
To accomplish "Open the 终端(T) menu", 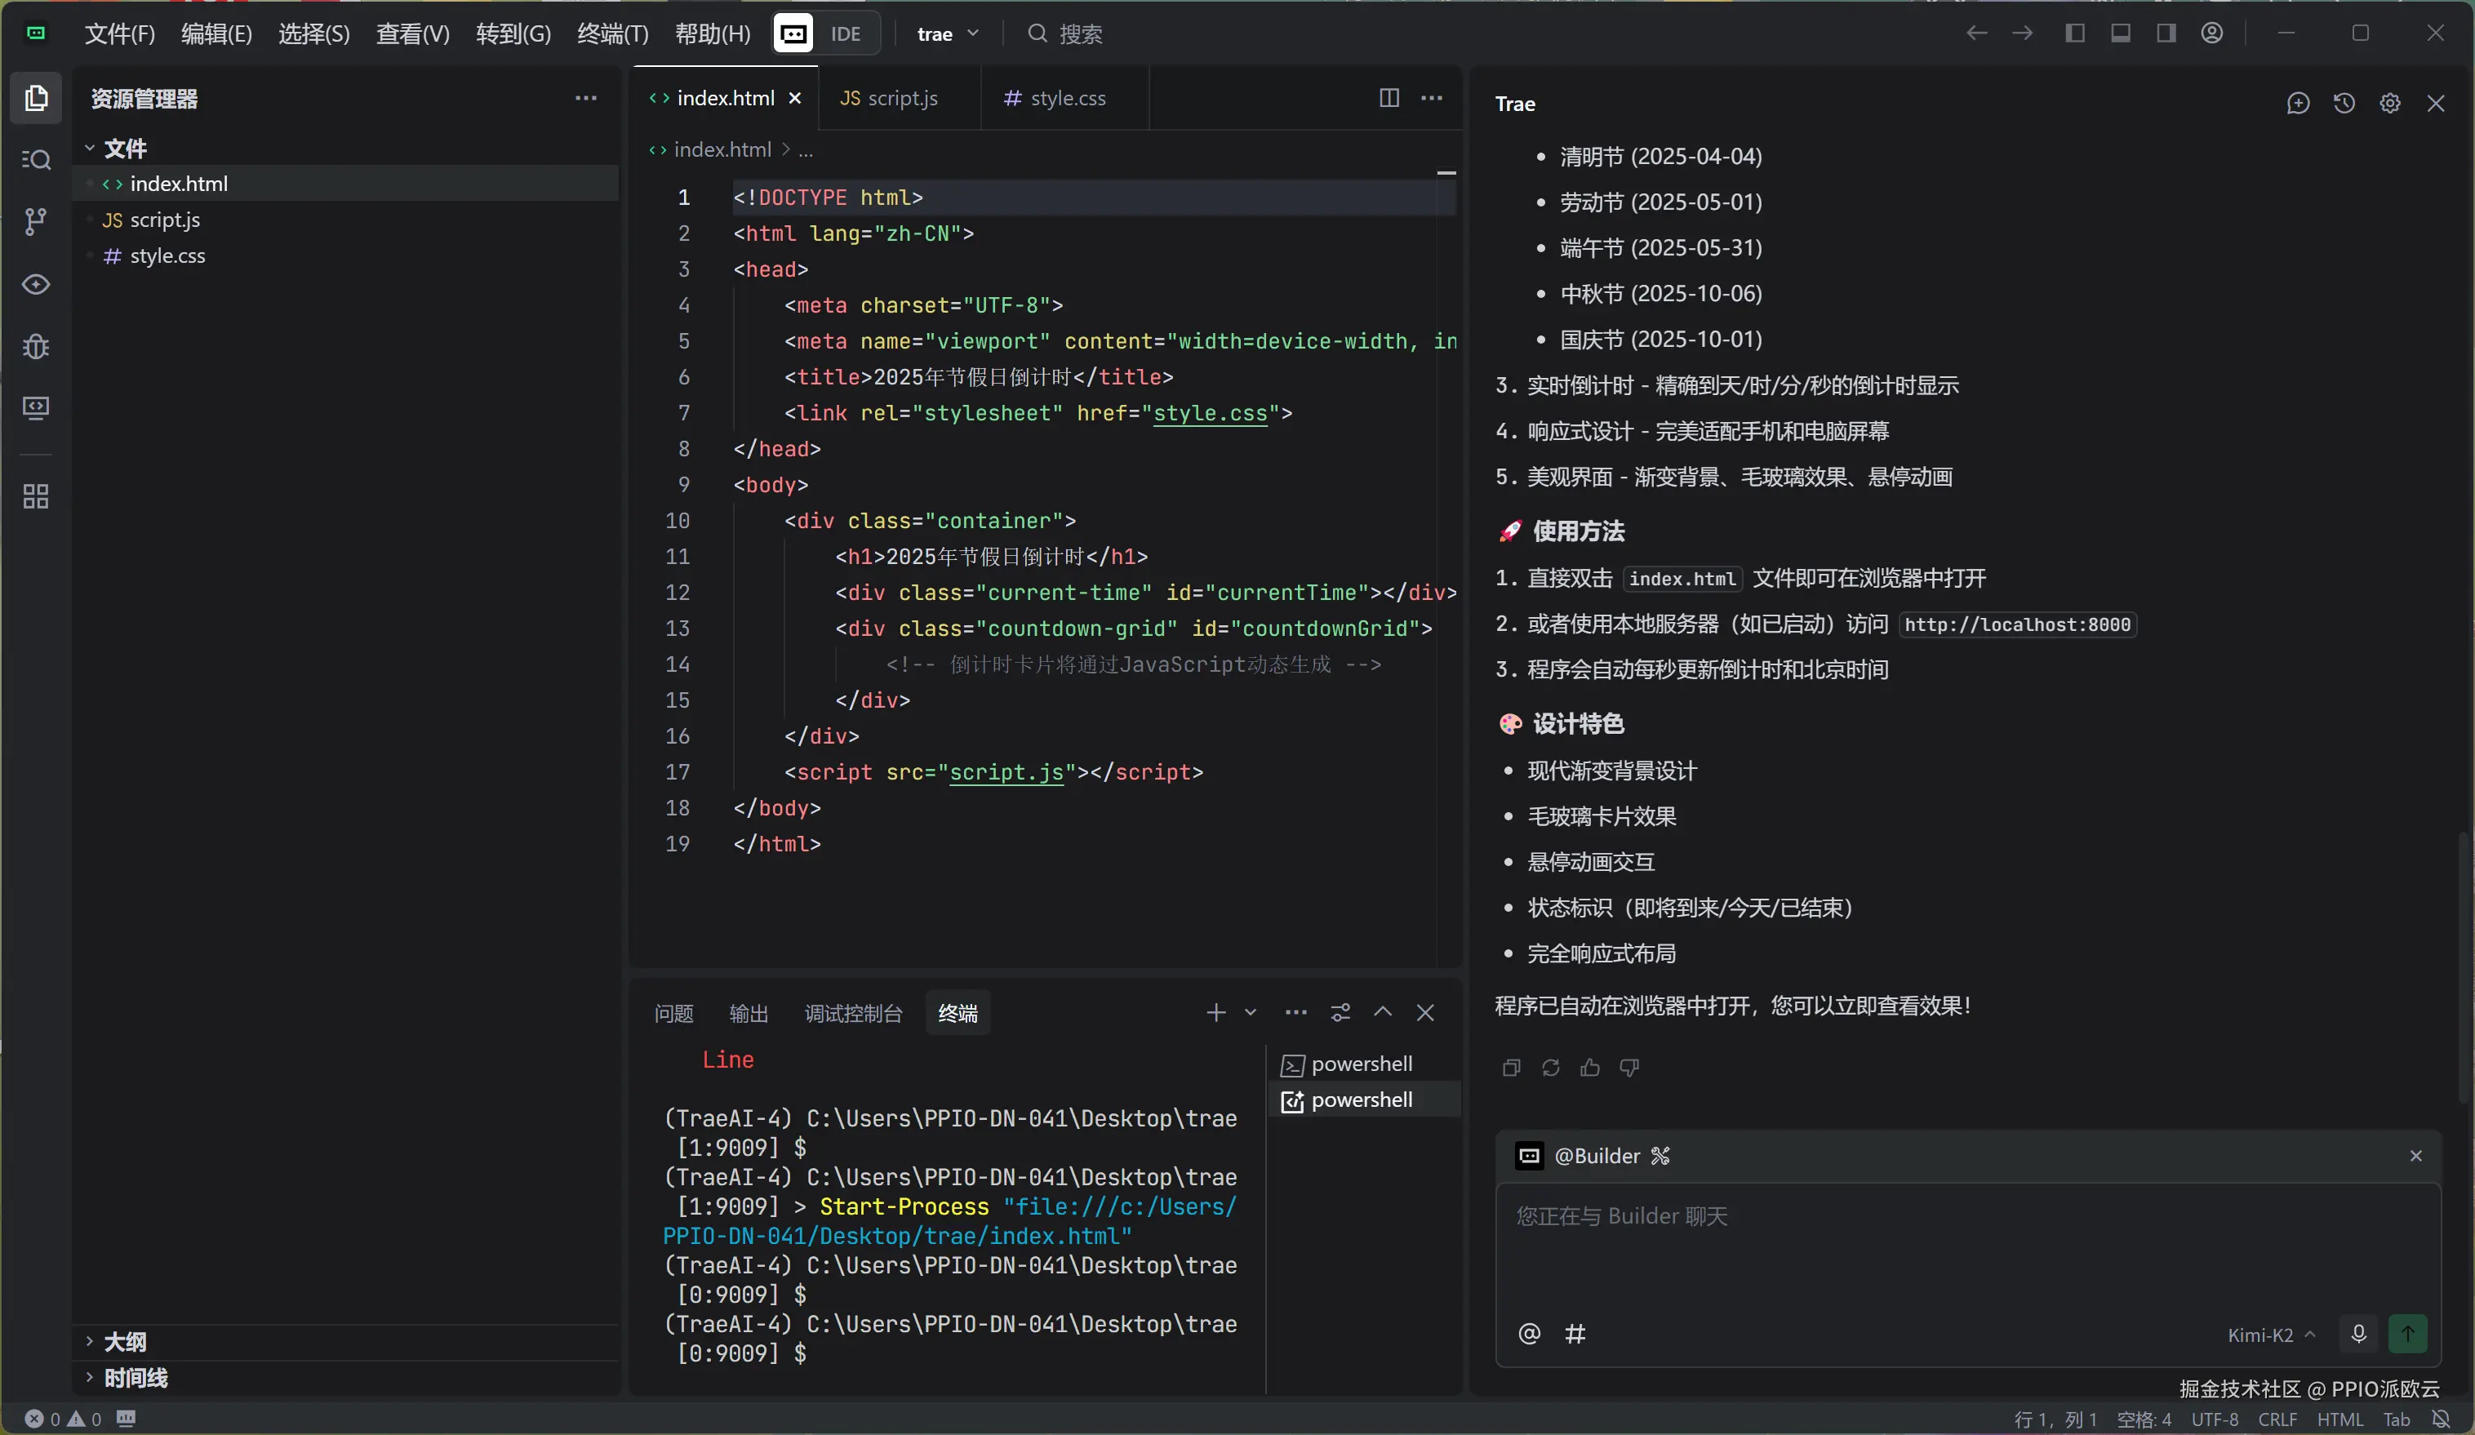I will coord(612,33).
